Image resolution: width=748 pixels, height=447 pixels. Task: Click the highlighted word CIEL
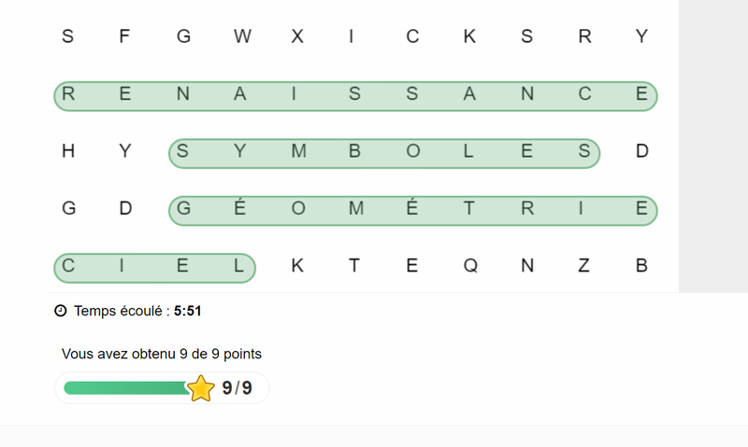point(154,268)
